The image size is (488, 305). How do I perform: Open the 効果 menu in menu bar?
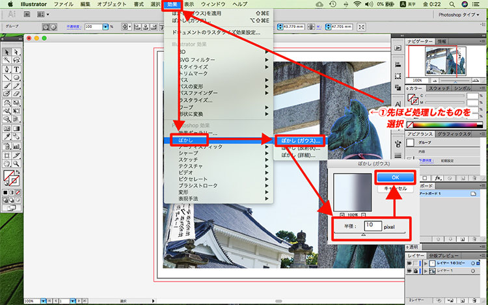click(172, 4)
